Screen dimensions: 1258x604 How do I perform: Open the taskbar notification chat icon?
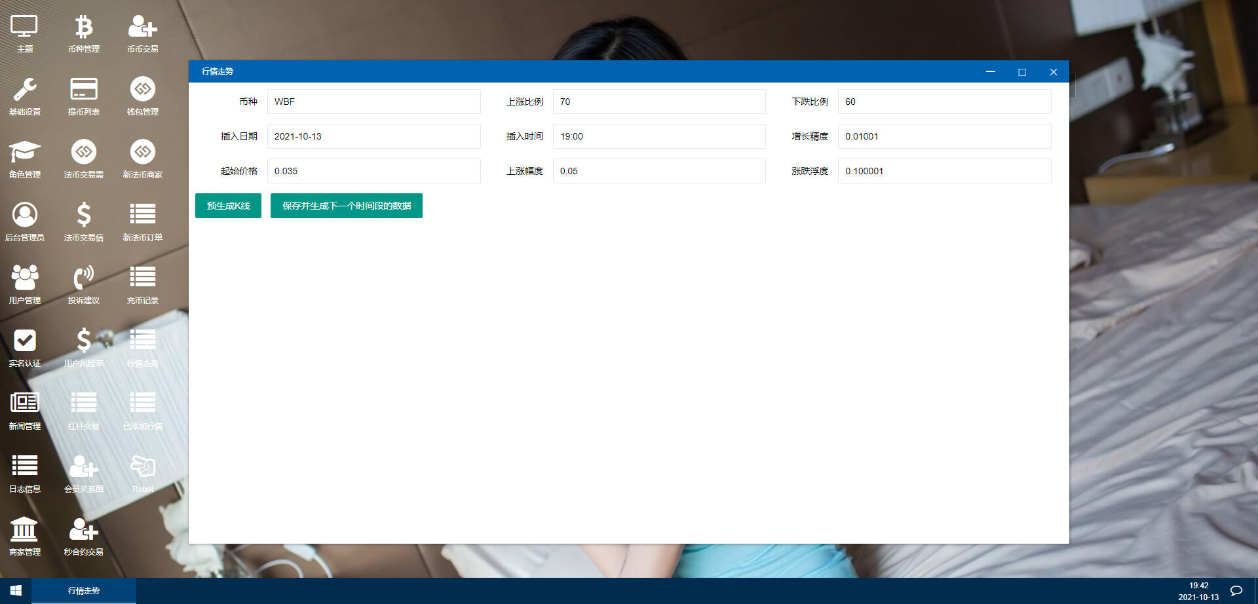coord(1236,591)
